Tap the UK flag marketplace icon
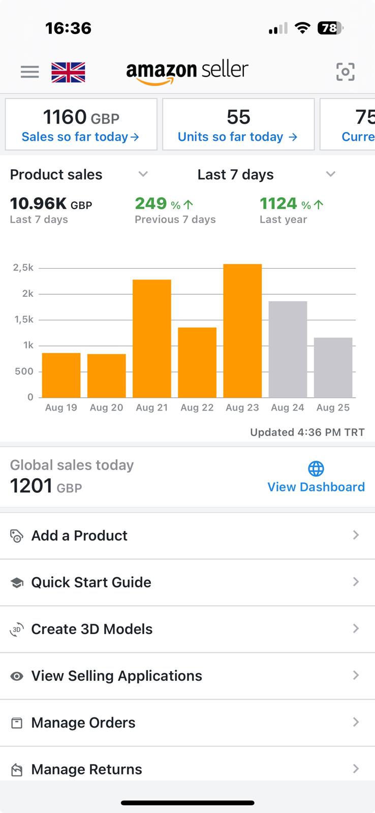This screenshot has height=813, width=375. pyautogui.click(x=68, y=72)
